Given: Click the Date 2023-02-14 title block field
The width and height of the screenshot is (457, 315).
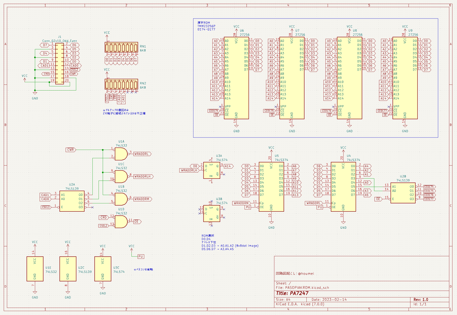Looking at the screenshot, I should [328, 299].
